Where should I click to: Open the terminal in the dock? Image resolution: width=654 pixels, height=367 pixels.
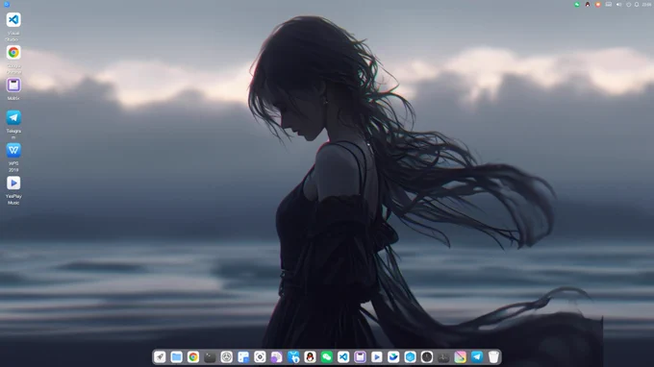[210, 357]
